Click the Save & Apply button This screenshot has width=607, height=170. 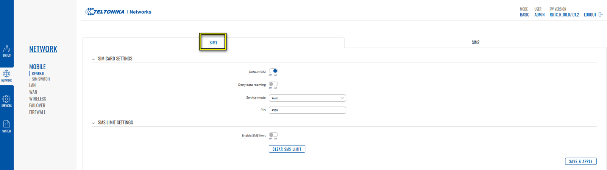580,161
